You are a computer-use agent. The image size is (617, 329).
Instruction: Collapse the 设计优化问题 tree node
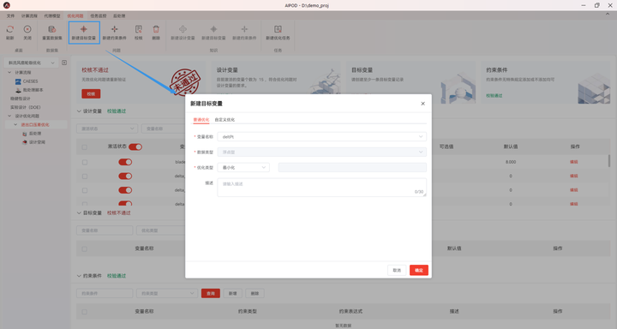(9, 117)
